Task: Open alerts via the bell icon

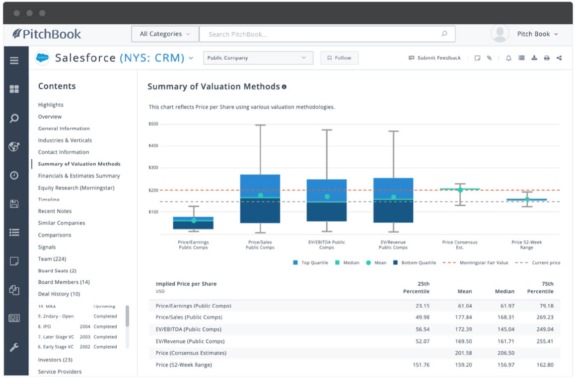Action: click(508, 58)
